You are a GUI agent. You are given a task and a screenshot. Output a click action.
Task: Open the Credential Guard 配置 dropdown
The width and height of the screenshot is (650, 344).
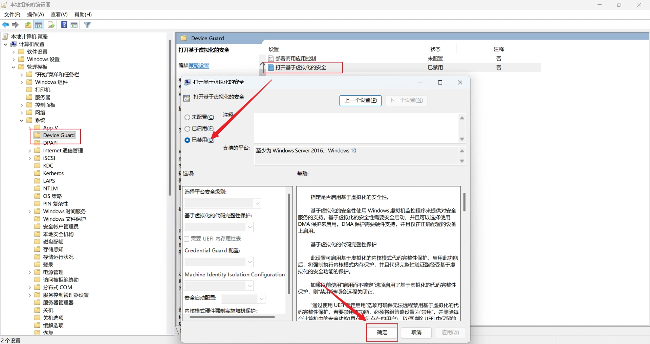point(219,262)
